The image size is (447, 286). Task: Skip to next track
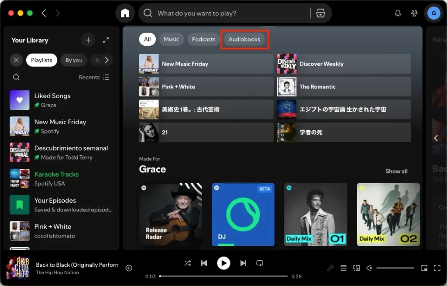point(243,263)
